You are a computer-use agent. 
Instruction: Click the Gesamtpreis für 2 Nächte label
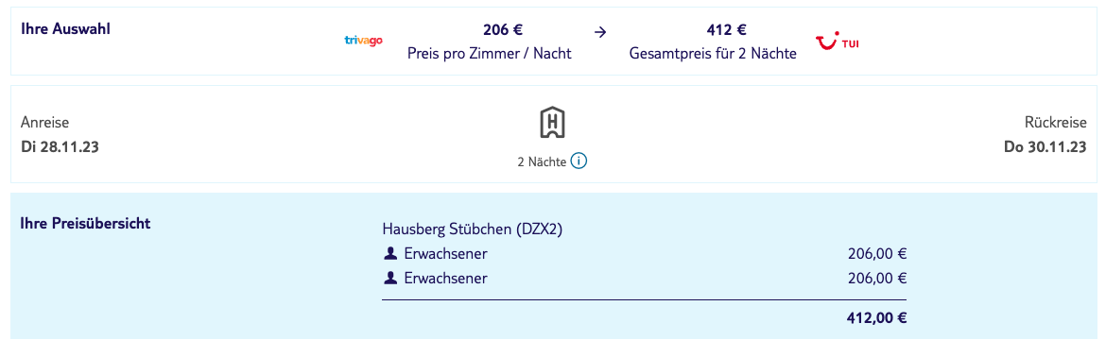click(x=713, y=54)
